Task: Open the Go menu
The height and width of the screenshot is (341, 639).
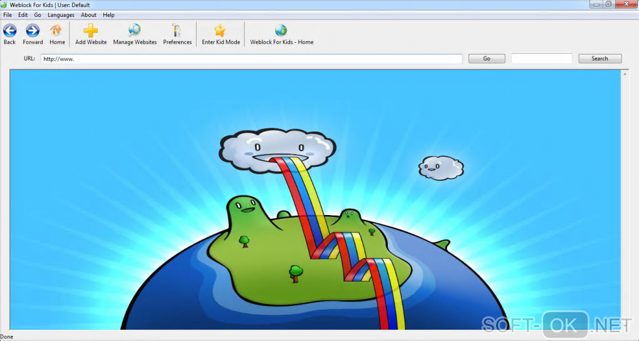Action: (x=38, y=14)
